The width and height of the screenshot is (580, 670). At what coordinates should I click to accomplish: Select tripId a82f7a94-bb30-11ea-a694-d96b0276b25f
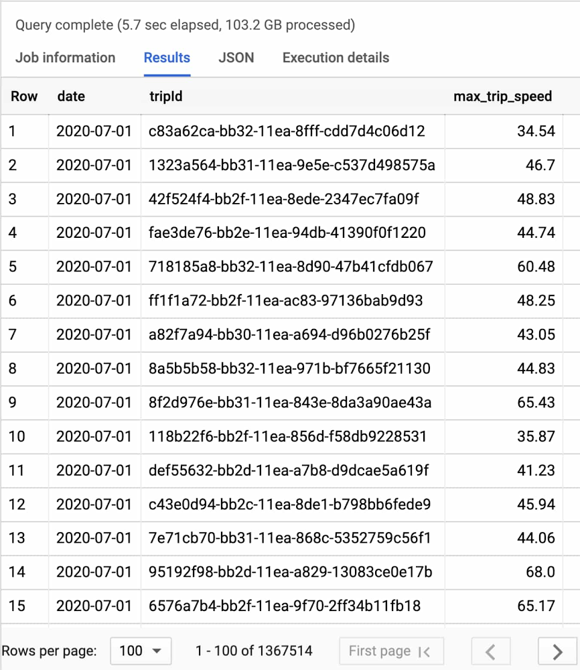pyautogui.click(x=289, y=334)
